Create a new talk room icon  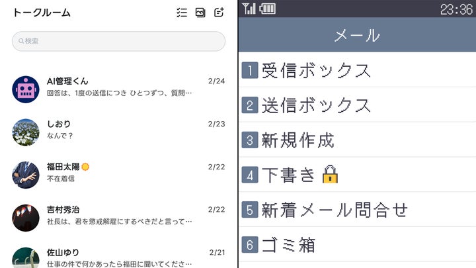coord(219,13)
